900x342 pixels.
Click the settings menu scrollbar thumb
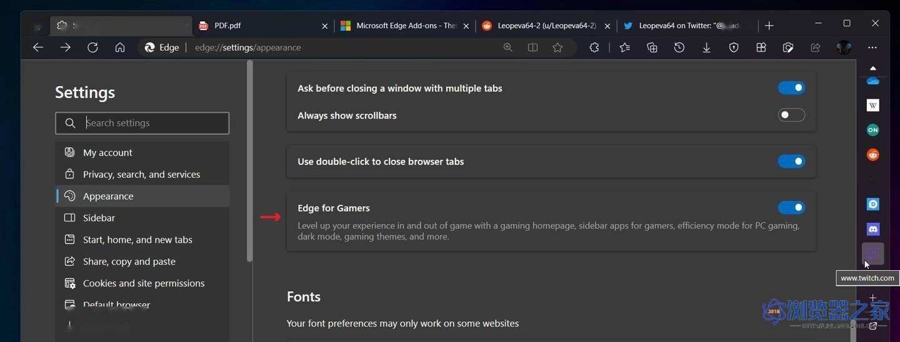pos(250,161)
